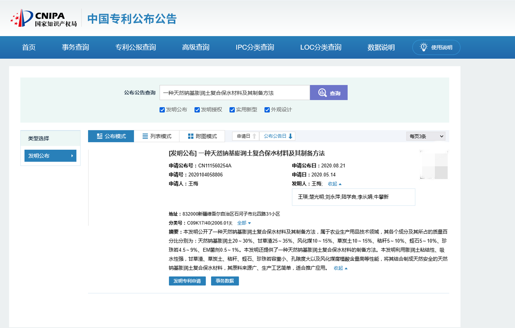
Task: Open the 每页3条 dropdown
Action: [x=426, y=136]
